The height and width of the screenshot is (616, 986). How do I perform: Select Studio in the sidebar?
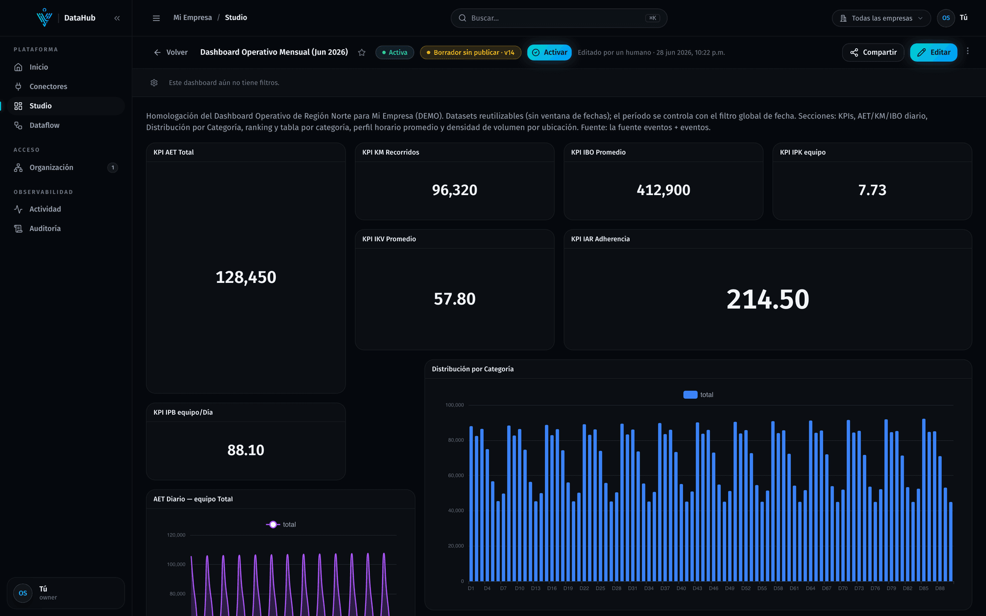pyautogui.click(x=66, y=106)
